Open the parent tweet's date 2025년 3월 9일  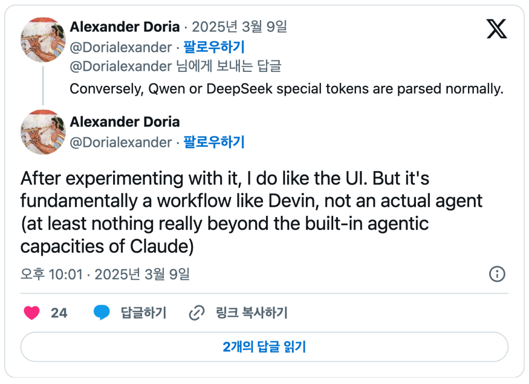pos(239,27)
